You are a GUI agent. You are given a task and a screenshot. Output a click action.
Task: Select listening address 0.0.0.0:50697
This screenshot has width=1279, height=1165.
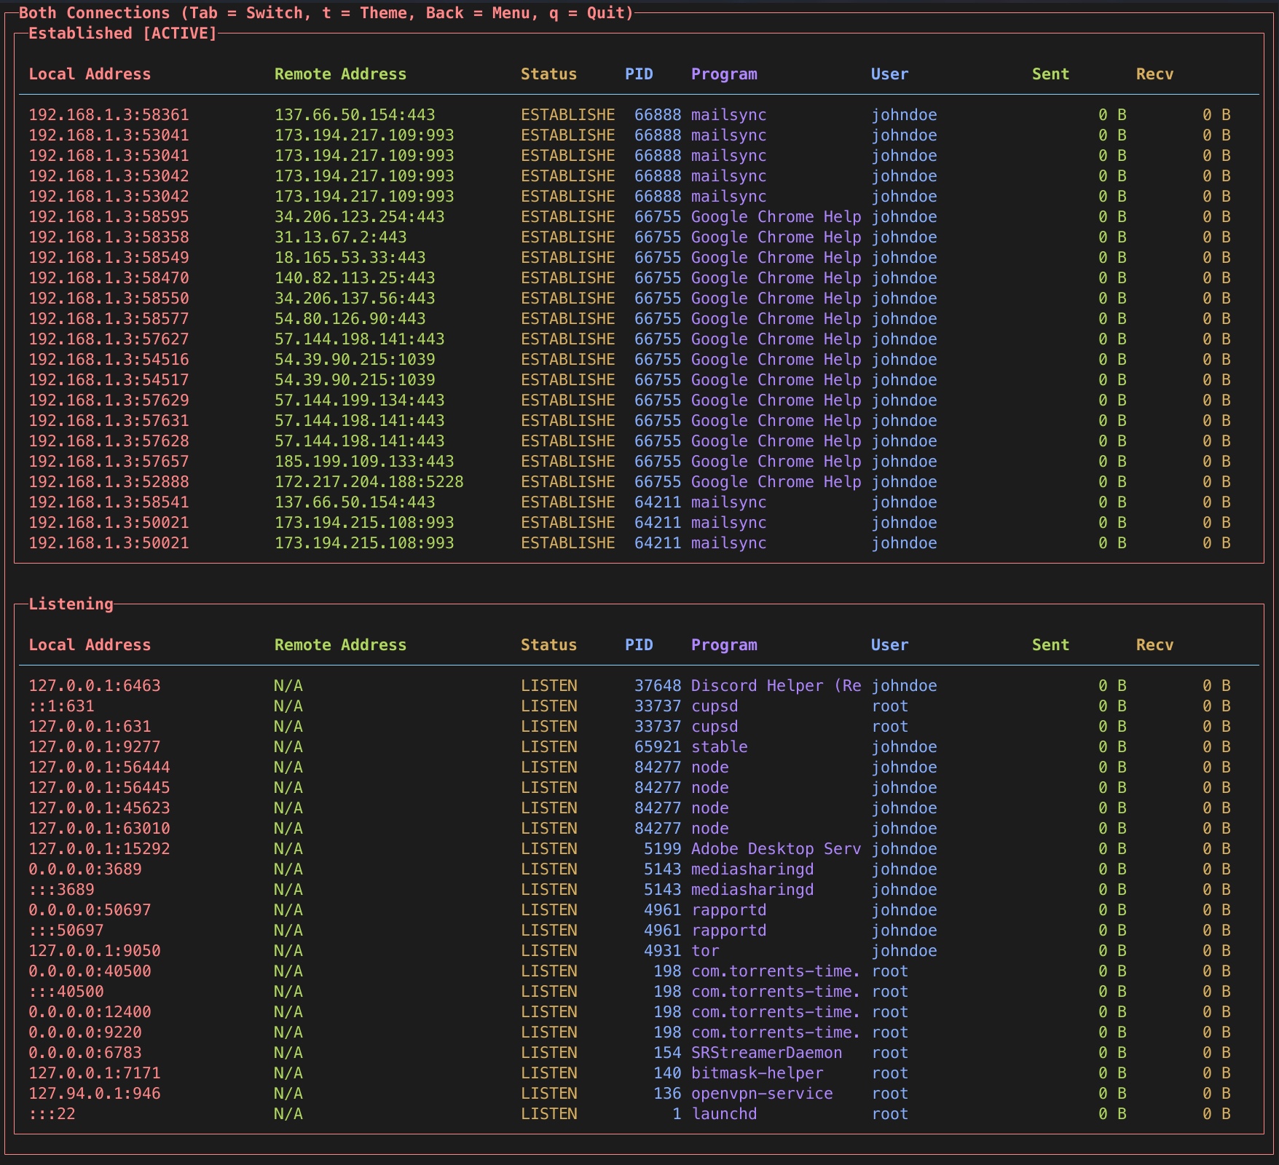(x=90, y=910)
